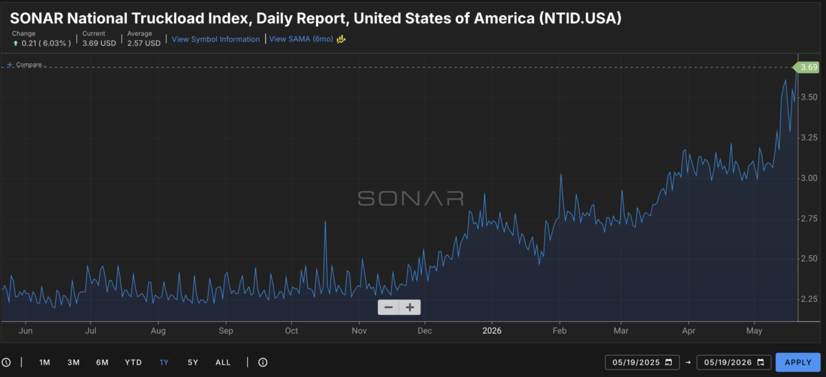Click the plus icon next to Compare
Viewport: 826px width, 377px height.
click(10, 65)
